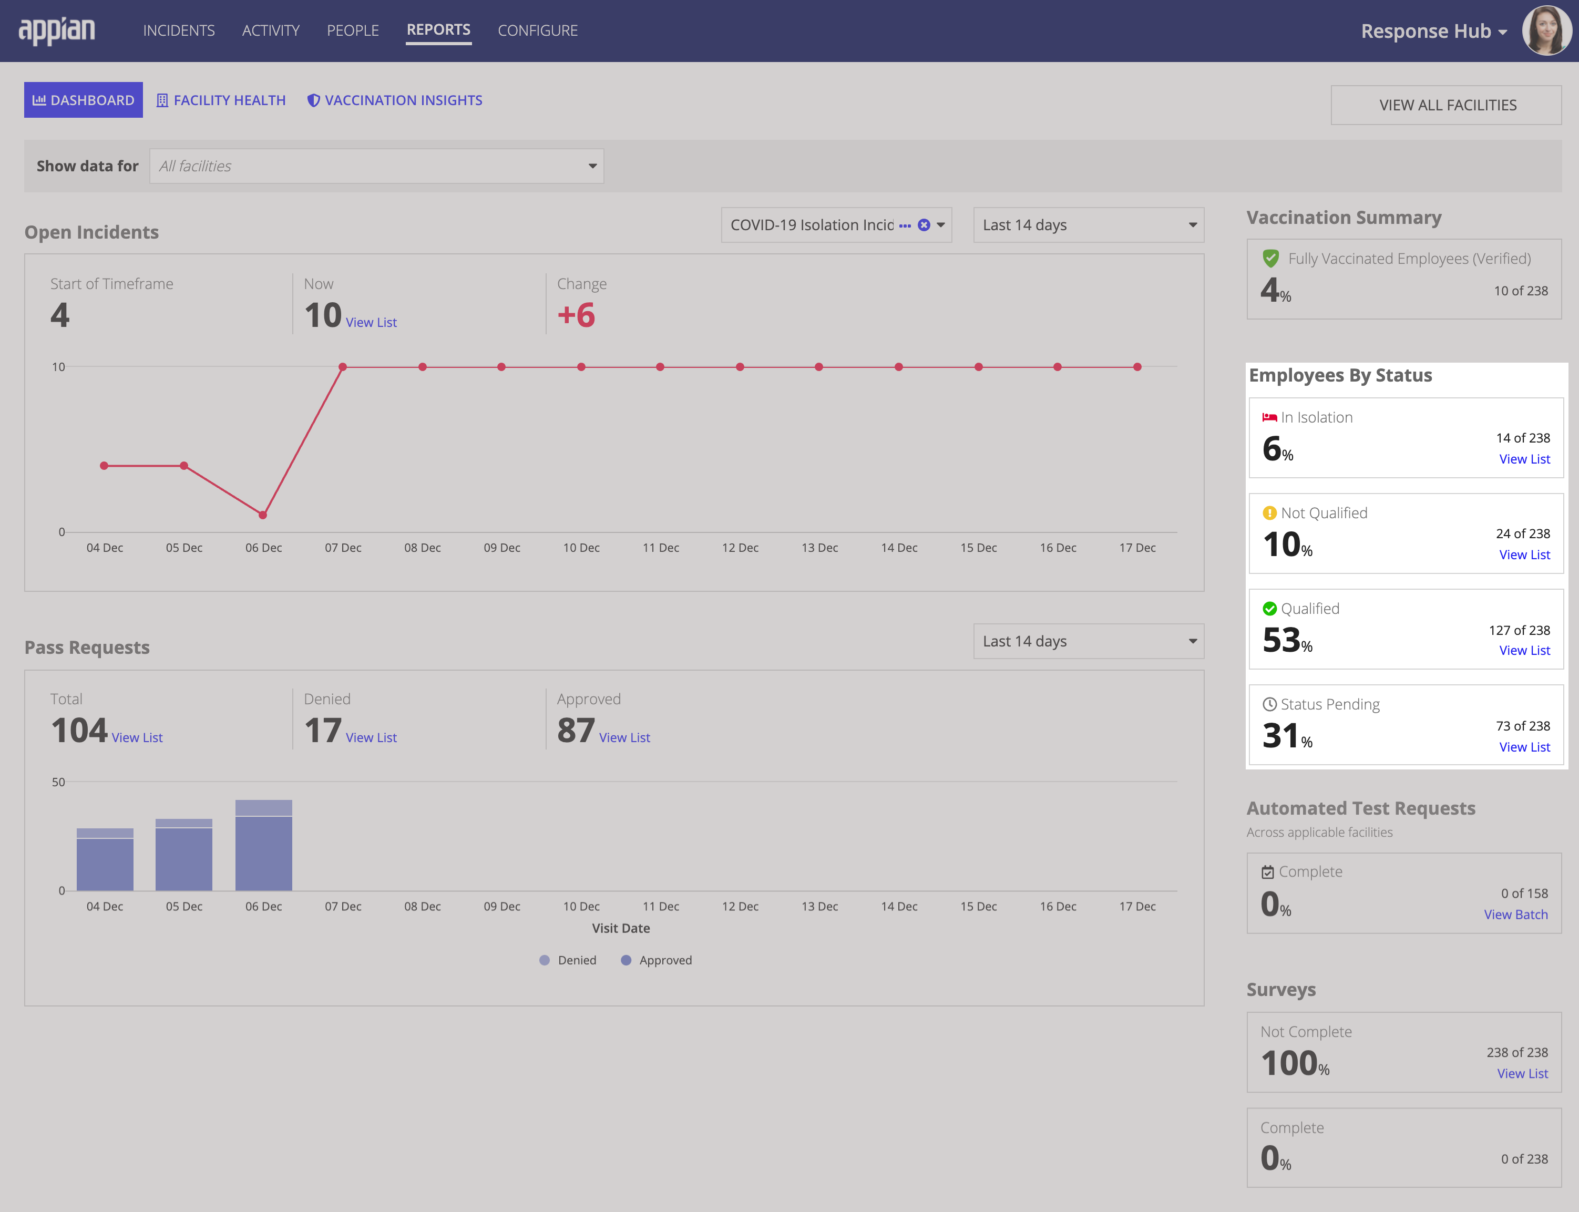The image size is (1579, 1212).
Task: Click the '0 of 158' test requests count
Action: click(x=1524, y=894)
